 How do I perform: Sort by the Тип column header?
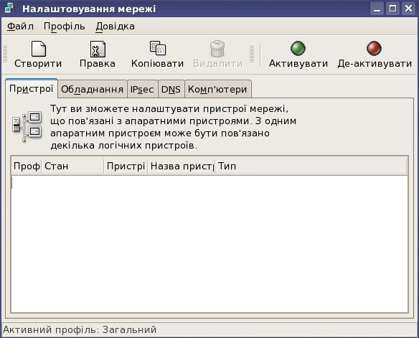click(x=311, y=166)
